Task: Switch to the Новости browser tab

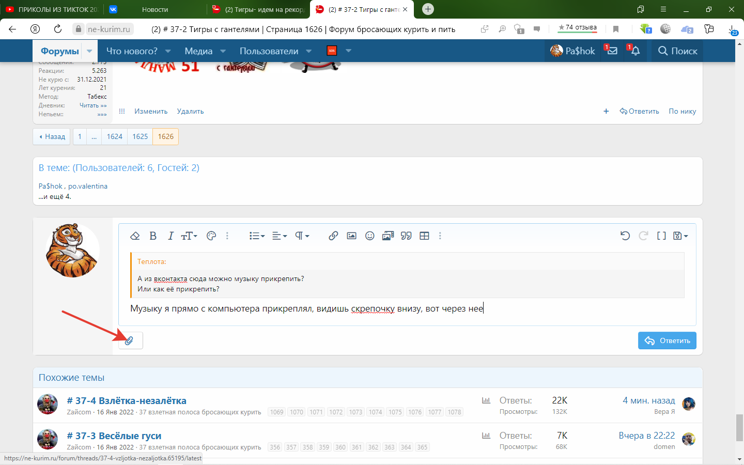Action: point(155,9)
